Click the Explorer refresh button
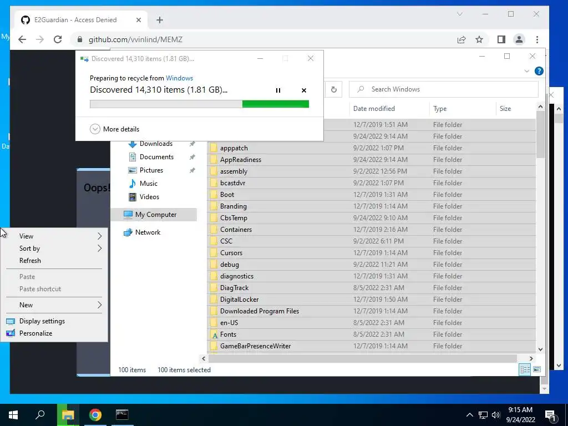Viewport: 568px width, 426px height. 333,89
